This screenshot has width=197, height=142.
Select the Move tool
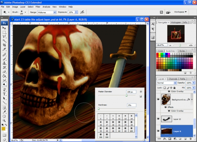click(4, 28)
